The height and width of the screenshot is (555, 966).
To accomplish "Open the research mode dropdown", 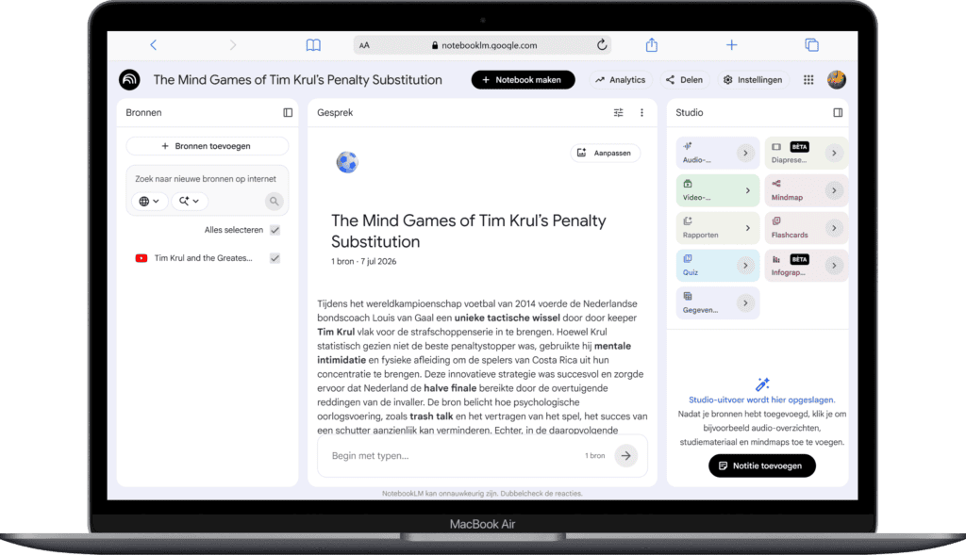I will point(189,202).
